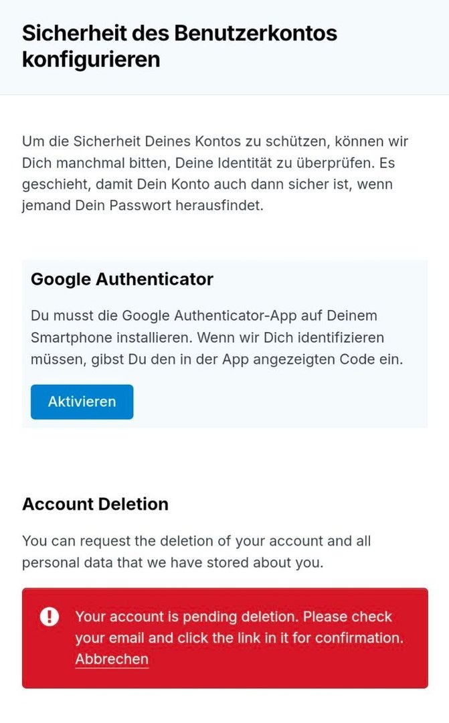
Task: Click the phrase 'jemand Dein Passwort herausfindet'
Action: pyautogui.click(x=143, y=206)
